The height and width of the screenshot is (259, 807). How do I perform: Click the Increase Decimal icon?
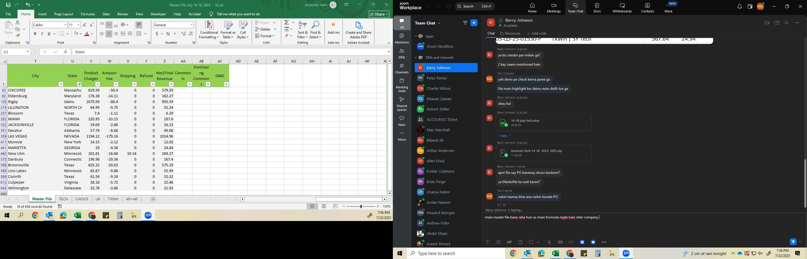(x=183, y=34)
